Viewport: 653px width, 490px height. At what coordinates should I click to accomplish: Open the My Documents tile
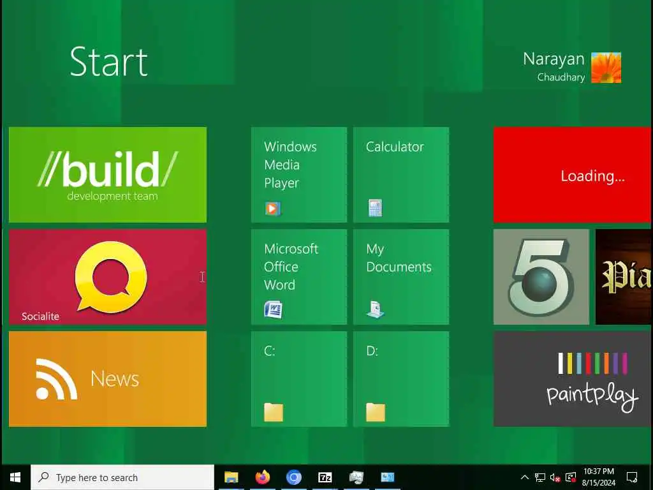[x=401, y=277]
